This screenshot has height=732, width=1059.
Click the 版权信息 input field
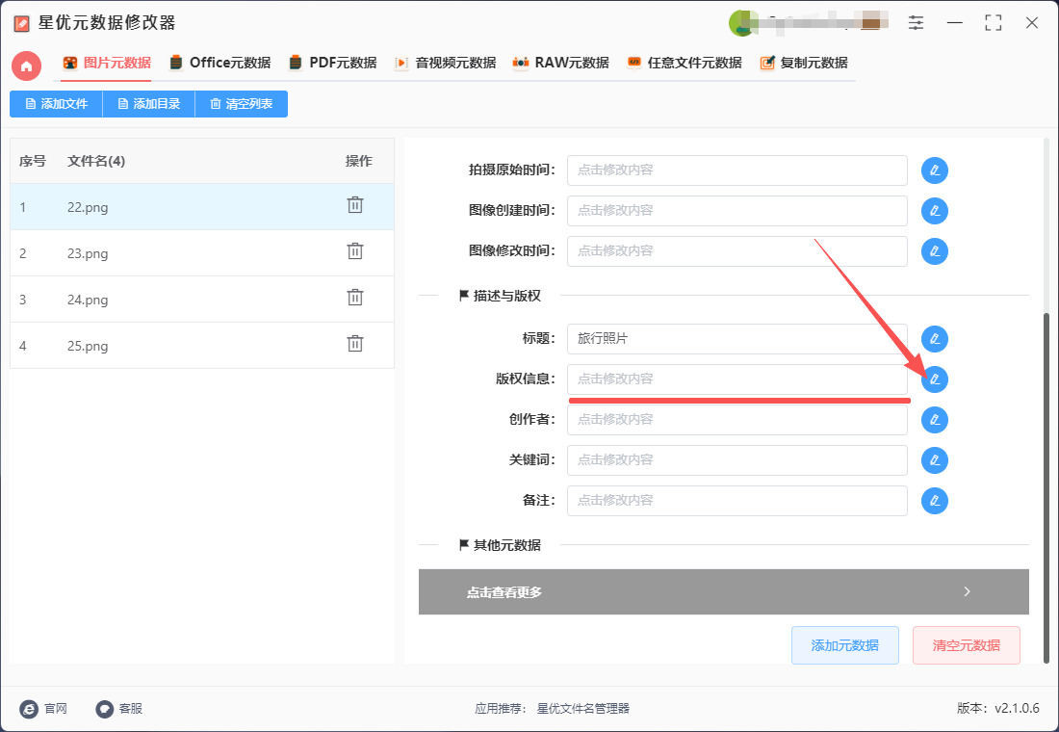[x=736, y=379]
